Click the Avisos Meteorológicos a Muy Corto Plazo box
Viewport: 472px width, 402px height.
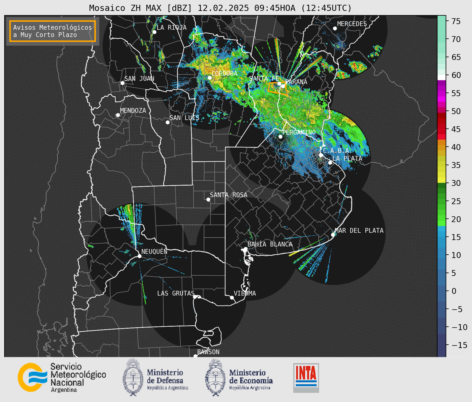53,31
